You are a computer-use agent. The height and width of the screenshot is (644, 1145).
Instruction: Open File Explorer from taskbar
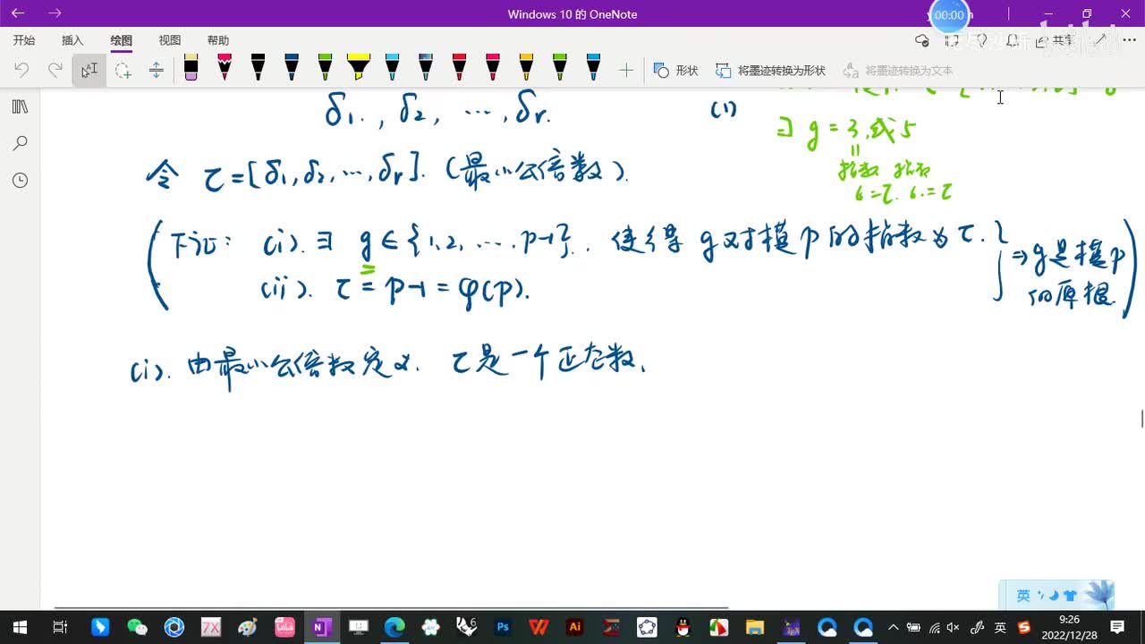[755, 627]
